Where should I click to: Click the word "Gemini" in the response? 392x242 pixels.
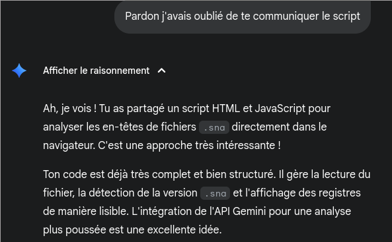click(x=249, y=212)
